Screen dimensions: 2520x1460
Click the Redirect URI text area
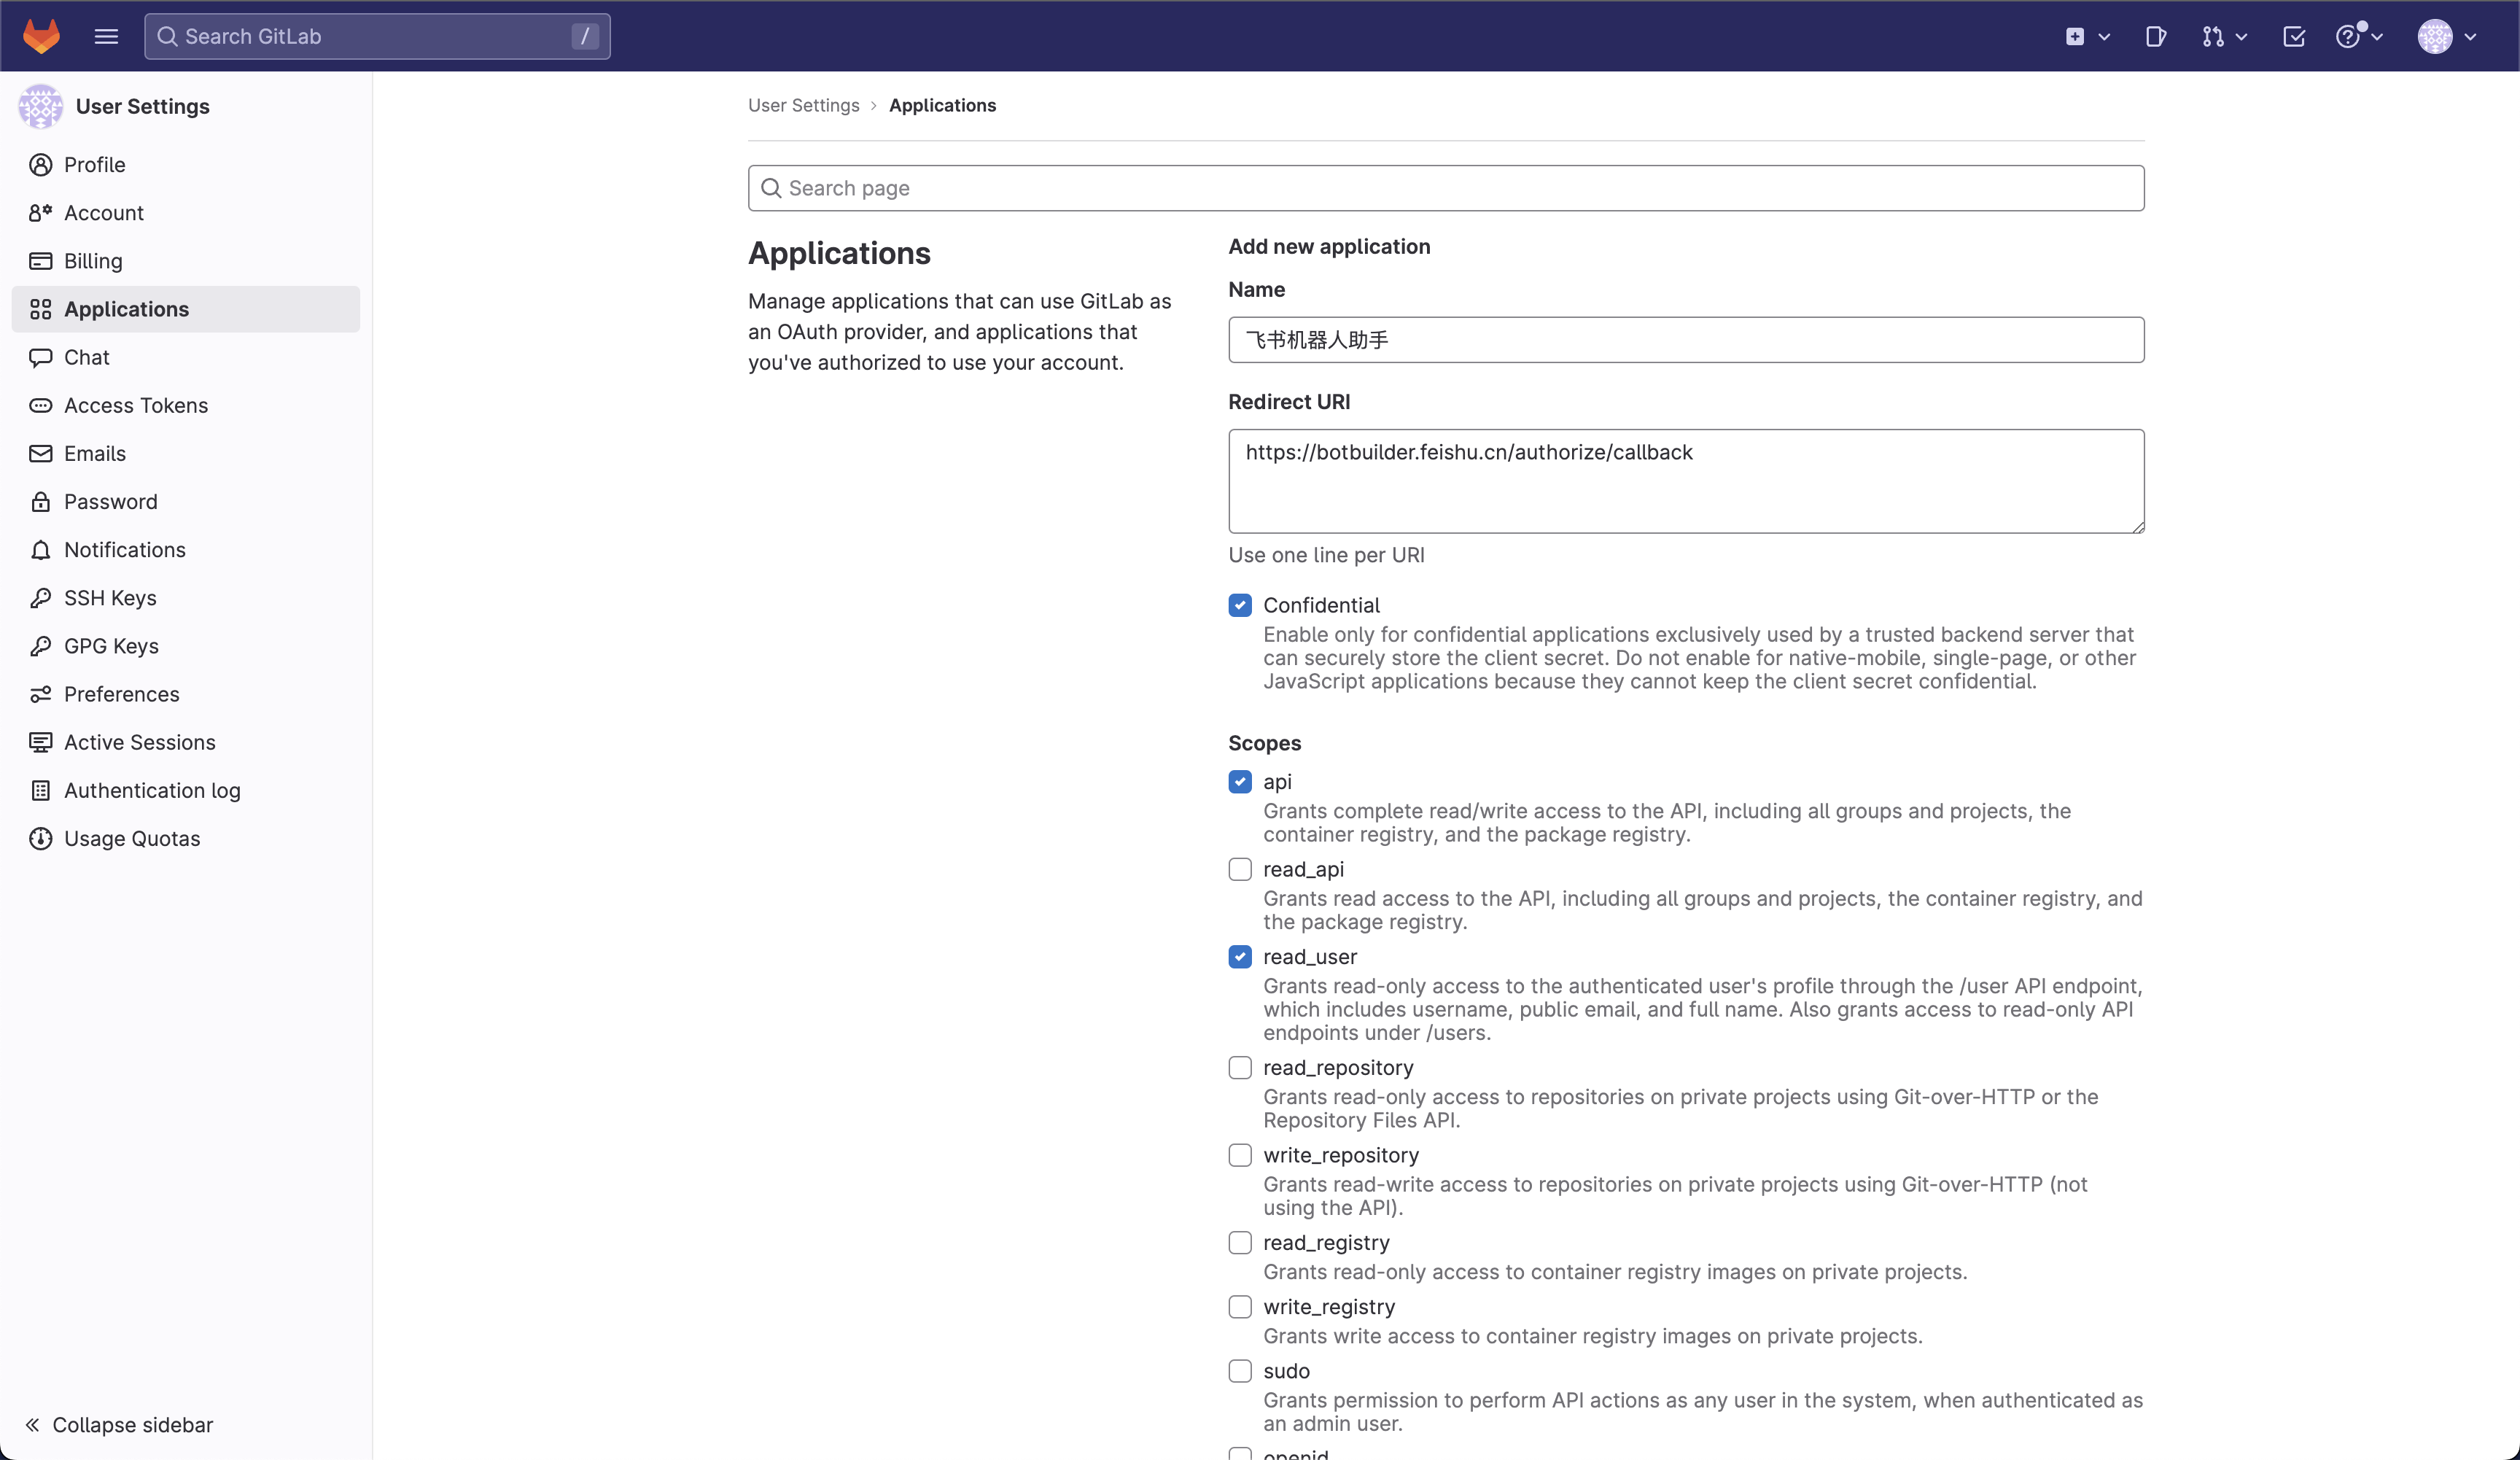click(x=1686, y=481)
